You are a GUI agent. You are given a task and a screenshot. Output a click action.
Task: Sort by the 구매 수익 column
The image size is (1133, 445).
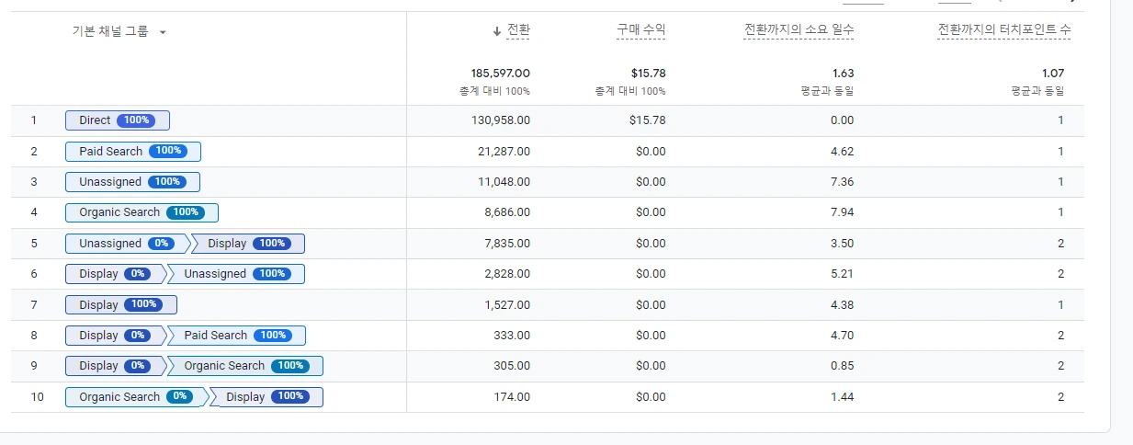(640, 31)
